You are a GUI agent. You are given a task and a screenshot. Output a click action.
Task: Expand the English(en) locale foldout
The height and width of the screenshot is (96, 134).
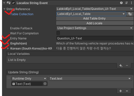point(8,43)
